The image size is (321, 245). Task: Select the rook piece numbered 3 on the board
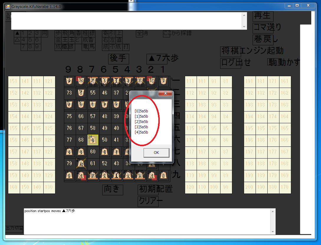81,93
